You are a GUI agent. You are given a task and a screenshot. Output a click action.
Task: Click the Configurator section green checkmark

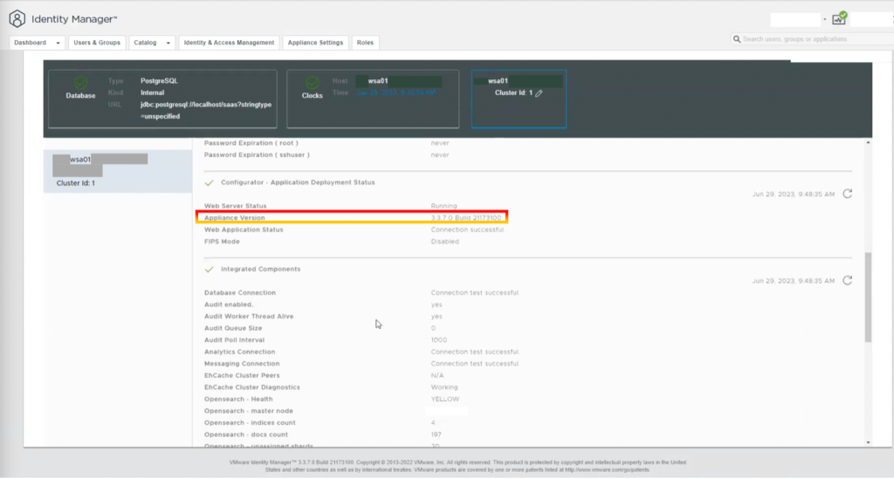coord(209,182)
